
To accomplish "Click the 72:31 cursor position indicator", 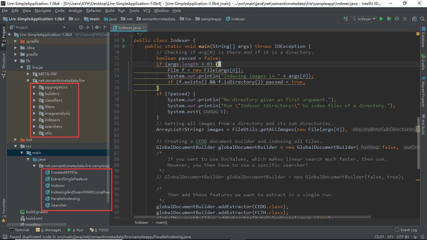I will click(x=380, y=237).
